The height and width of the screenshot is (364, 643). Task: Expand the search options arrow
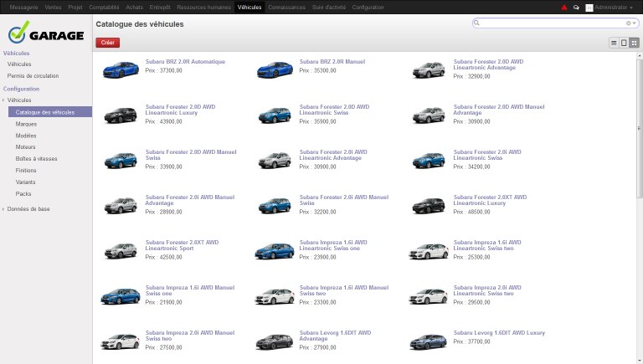pos(634,23)
